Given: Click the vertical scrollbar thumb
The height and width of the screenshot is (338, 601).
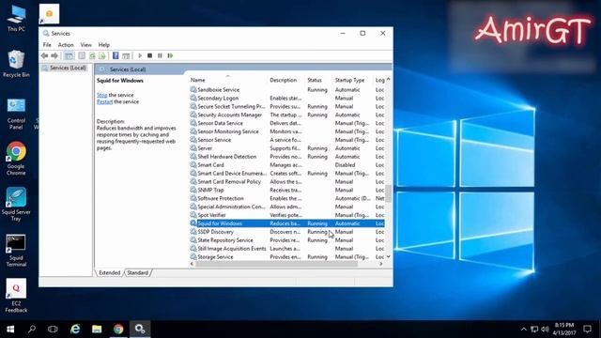Looking at the screenshot, I should pyautogui.click(x=388, y=193).
